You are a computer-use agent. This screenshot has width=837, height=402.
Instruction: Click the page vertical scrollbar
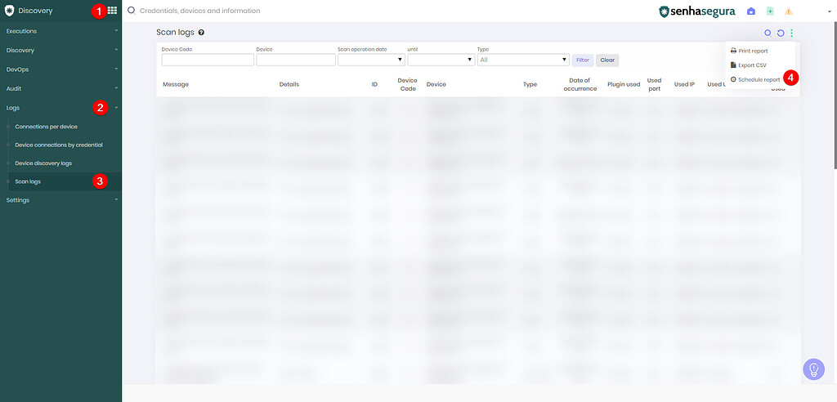(x=835, y=96)
